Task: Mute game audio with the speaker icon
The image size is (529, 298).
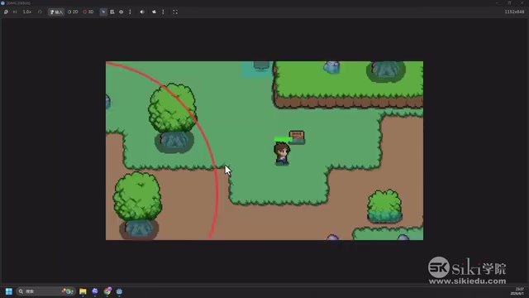Action: (142, 12)
